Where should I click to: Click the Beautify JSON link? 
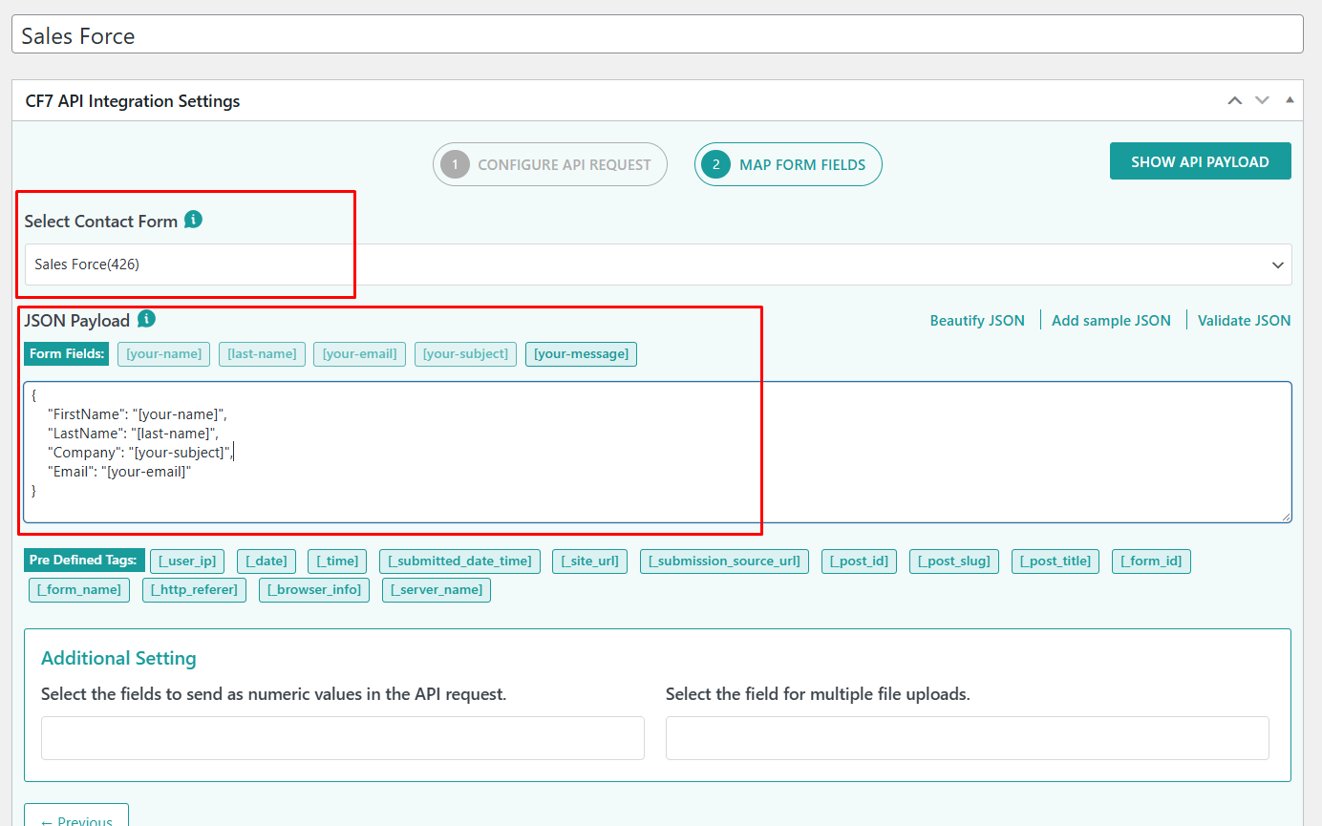coord(977,320)
